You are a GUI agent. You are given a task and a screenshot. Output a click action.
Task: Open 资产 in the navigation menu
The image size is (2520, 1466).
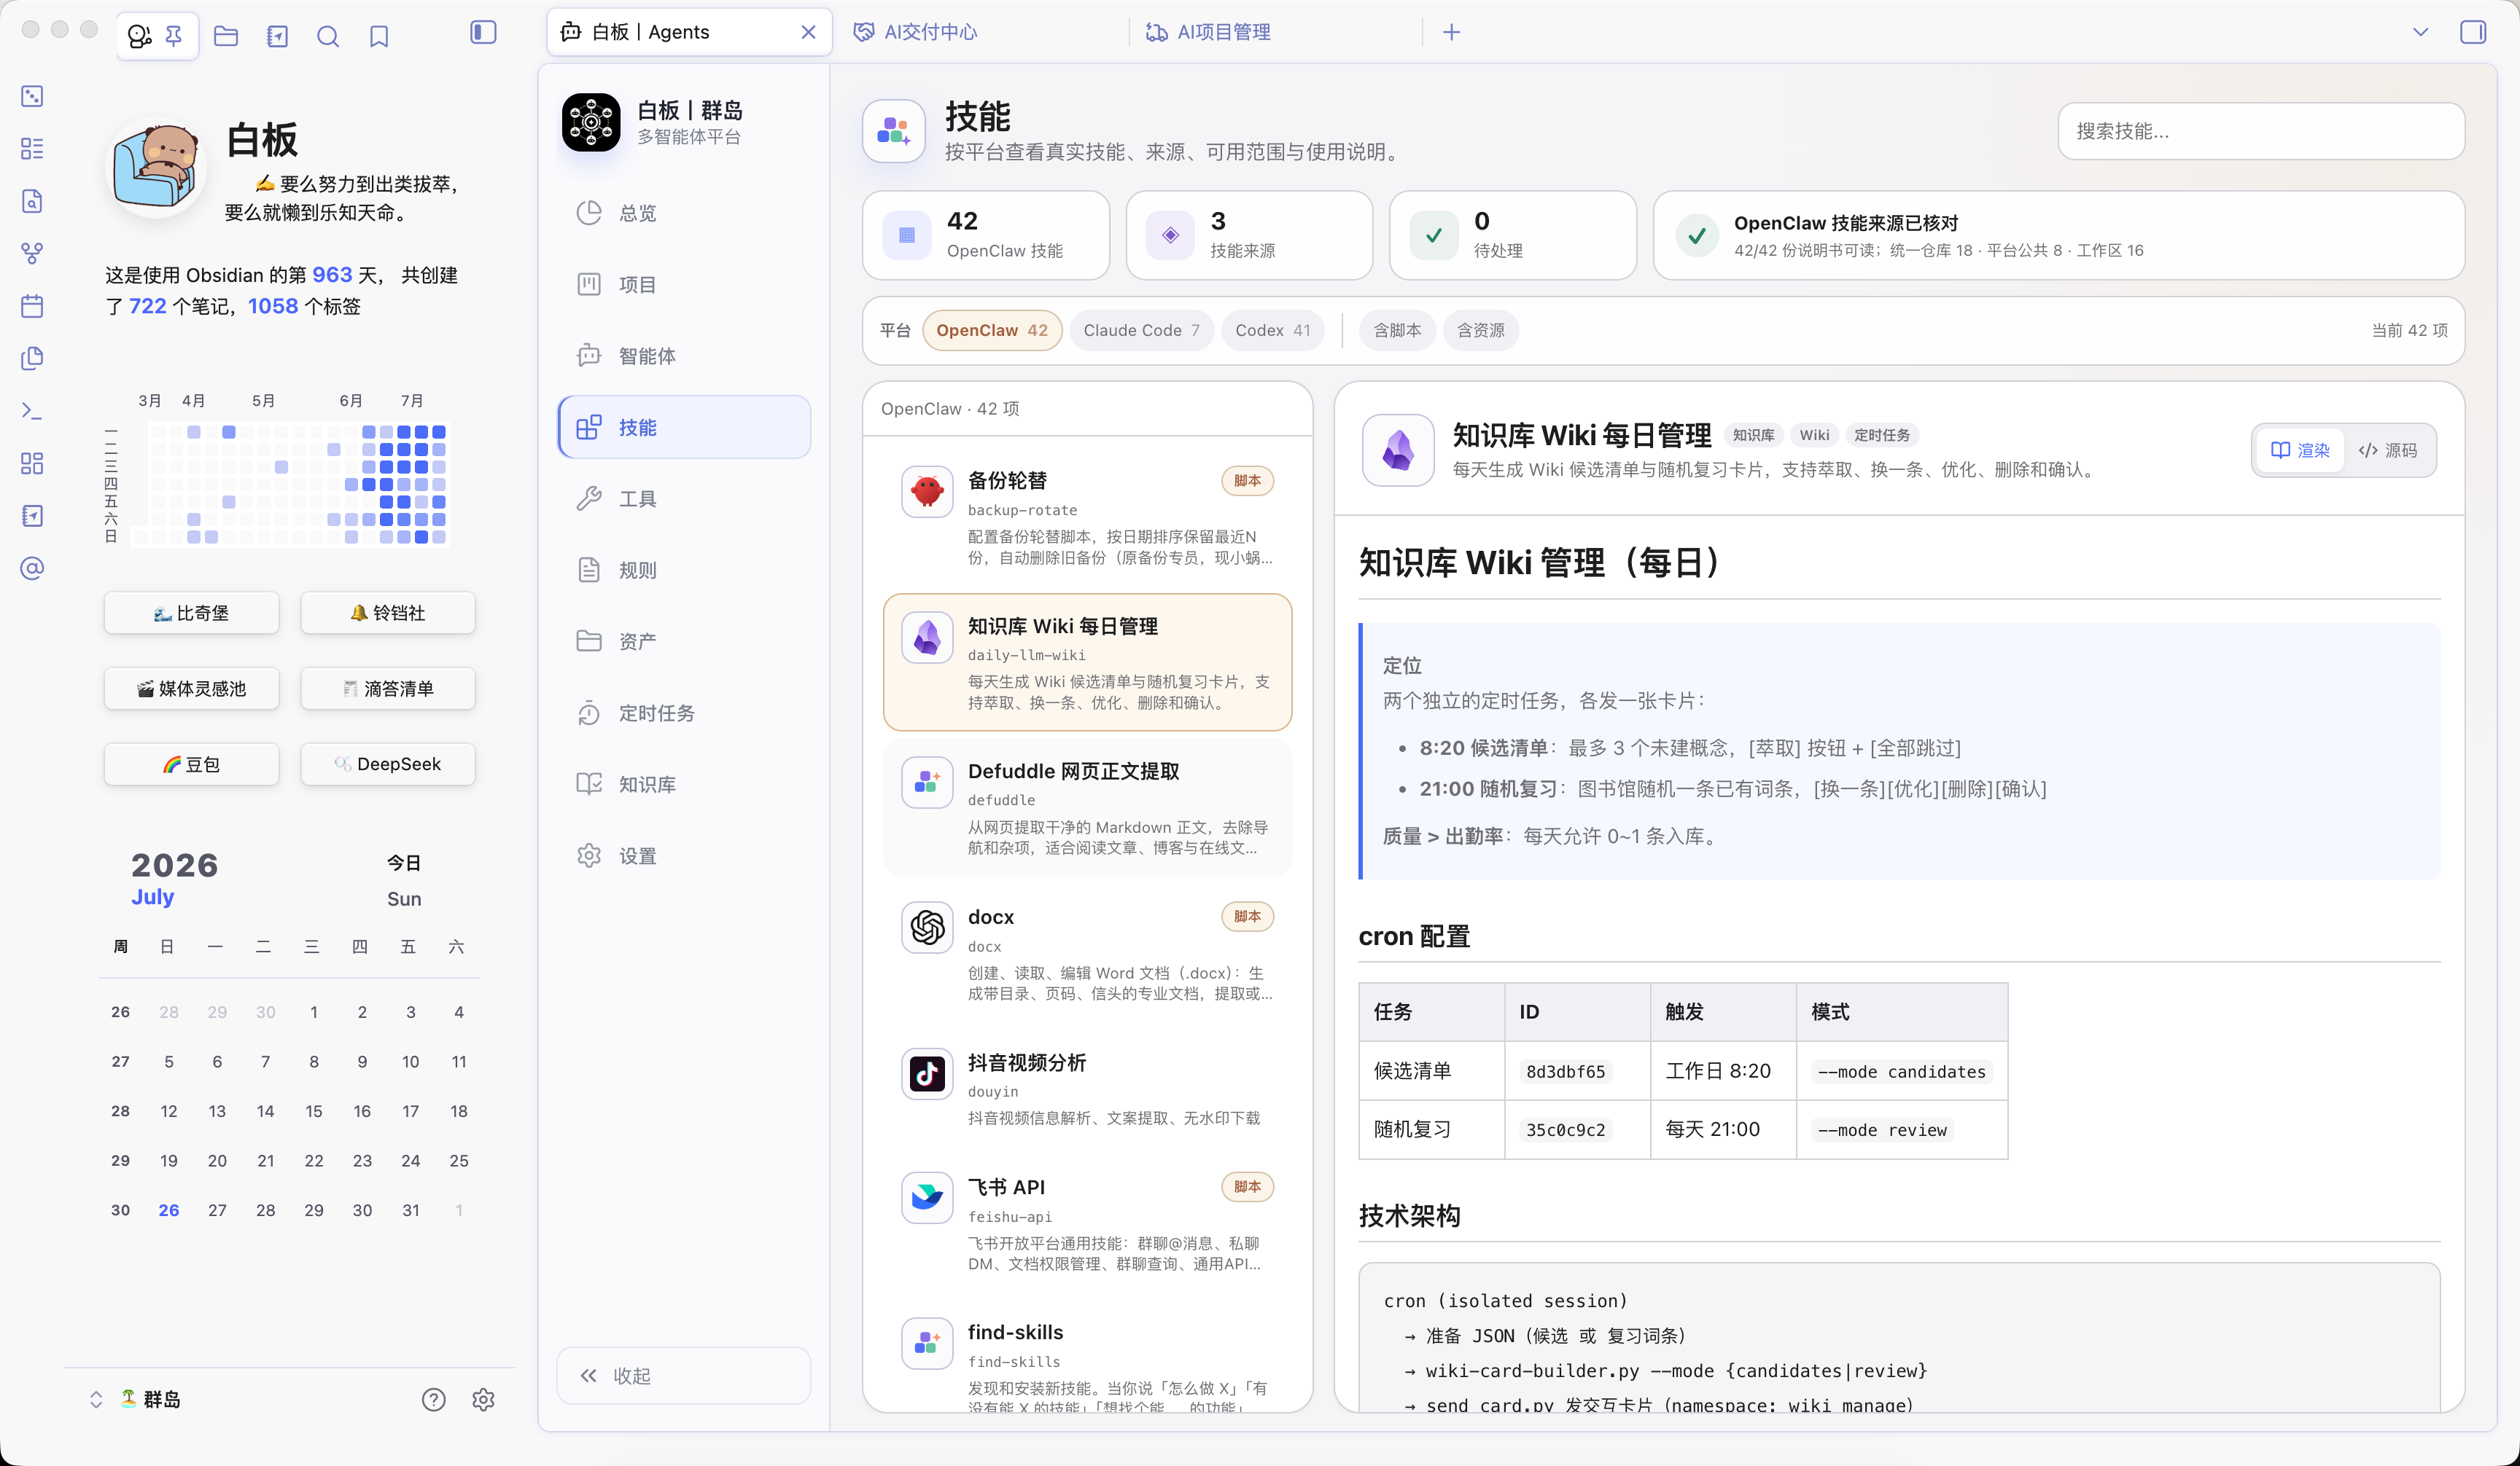click(684, 642)
